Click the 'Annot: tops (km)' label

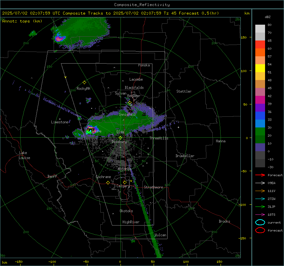(x=22, y=21)
